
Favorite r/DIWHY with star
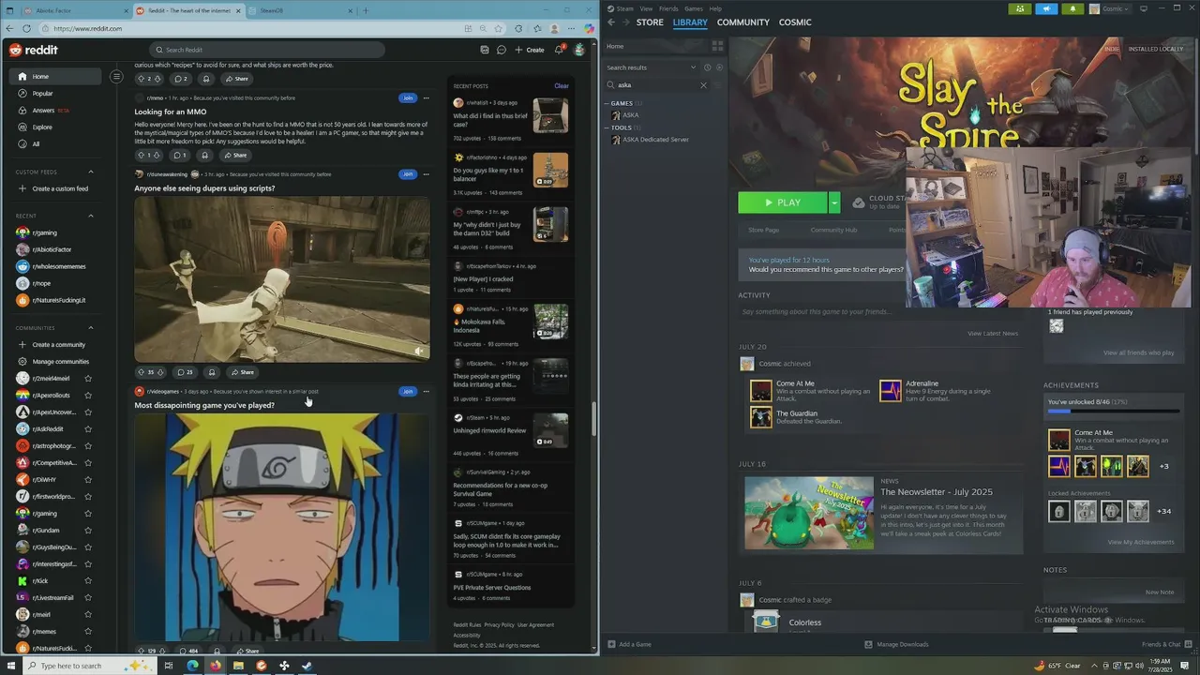(88, 480)
